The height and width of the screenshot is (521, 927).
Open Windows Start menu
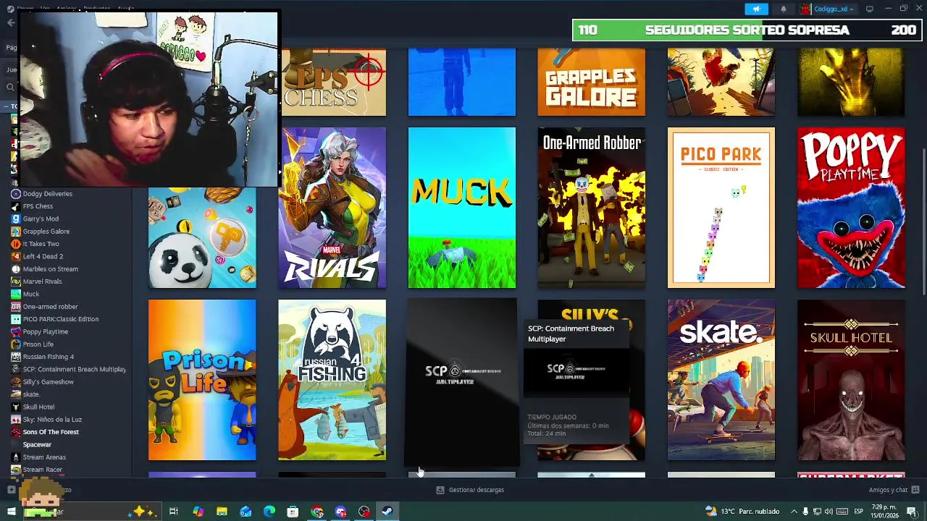pos(11,512)
